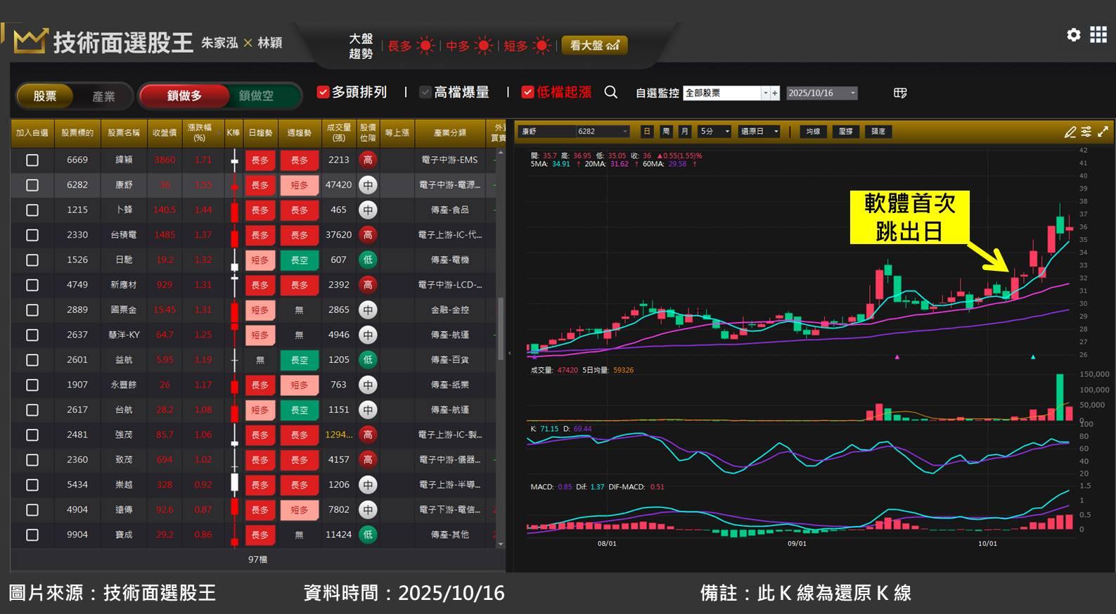This screenshot has width=1116, height=614.
Task: Open chart indicator settings sliders icon
Action: 1086,132
